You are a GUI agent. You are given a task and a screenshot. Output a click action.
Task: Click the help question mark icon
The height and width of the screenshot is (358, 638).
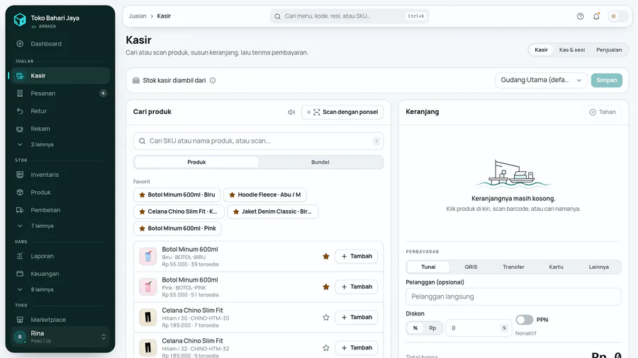point(580,16)
